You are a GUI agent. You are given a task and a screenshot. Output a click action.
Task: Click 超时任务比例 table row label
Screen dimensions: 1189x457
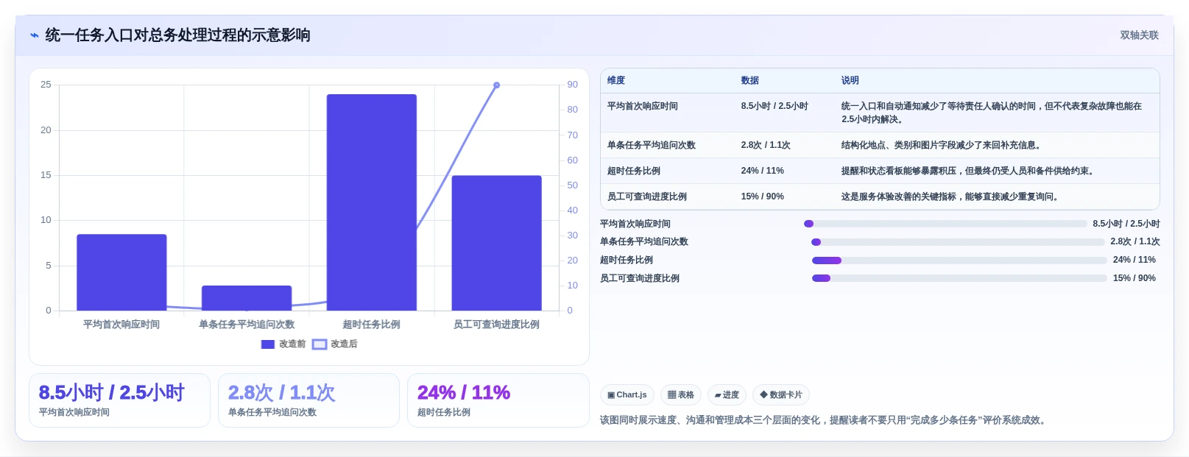pos(634,171)
